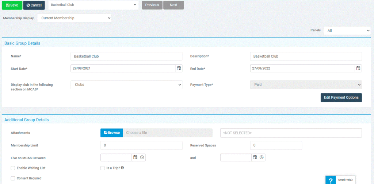374x184 pixels.
Task: Click the Basic Group Details heading
Action: pyautogui.click(x=22, y=43)
